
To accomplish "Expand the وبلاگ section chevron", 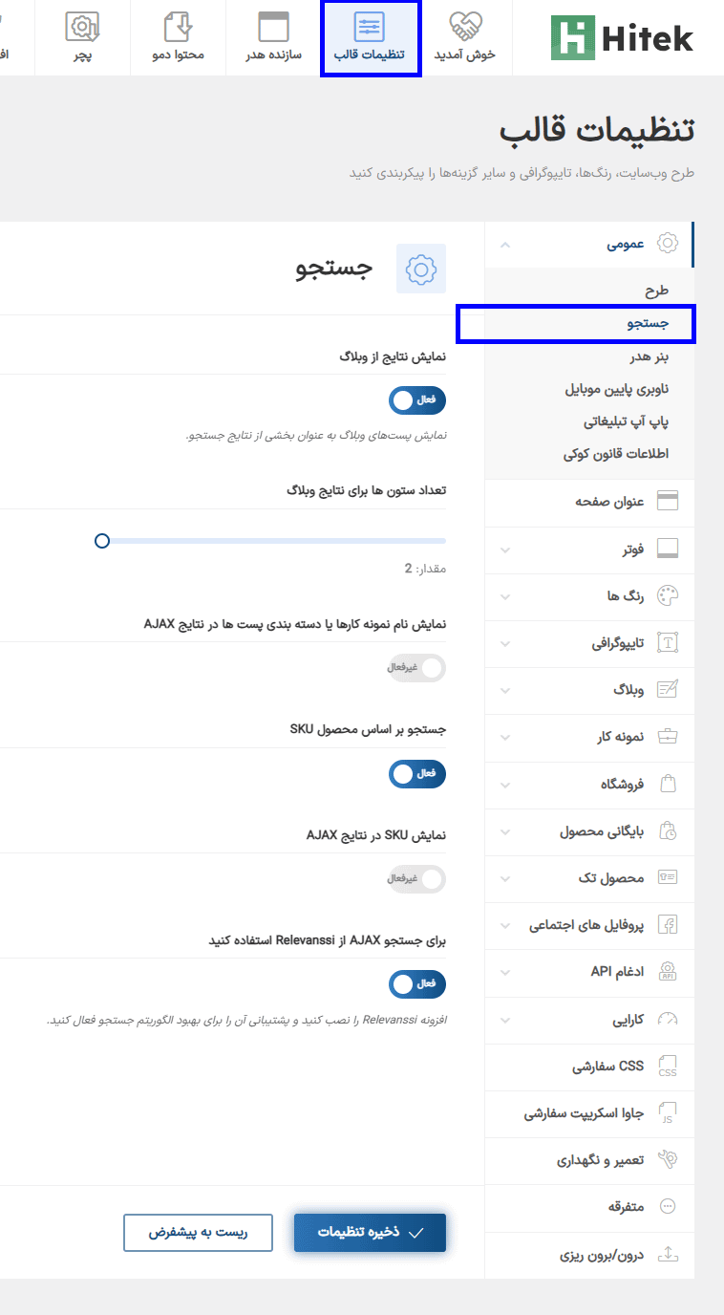I will point(505,690).
